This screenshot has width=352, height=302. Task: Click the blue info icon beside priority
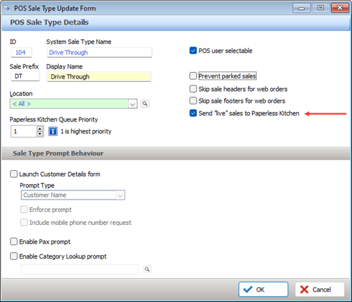tap(53, 131)
